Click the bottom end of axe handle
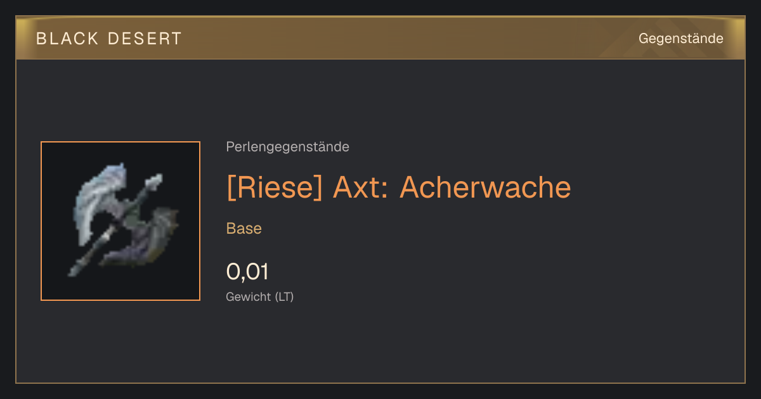 tap(75, 270)
